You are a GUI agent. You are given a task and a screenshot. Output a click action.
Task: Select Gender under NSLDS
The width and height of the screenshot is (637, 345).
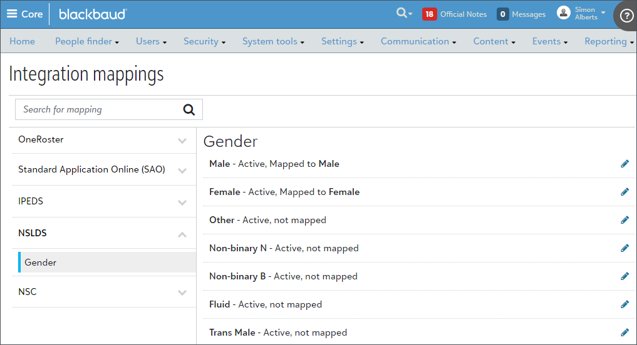pyautogui.click(x=107, y=262)
